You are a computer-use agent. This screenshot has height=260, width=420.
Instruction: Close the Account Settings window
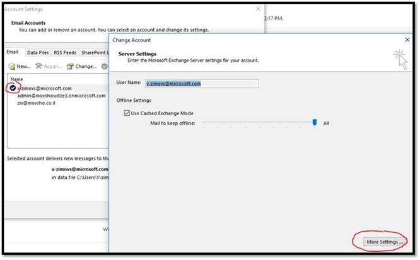pos(257,9)
